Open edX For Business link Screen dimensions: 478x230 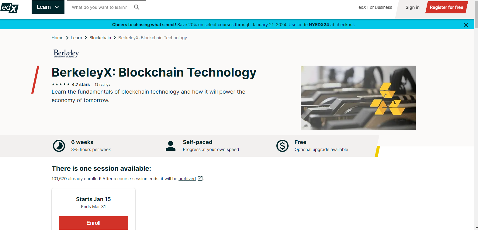tap(375, 7)
